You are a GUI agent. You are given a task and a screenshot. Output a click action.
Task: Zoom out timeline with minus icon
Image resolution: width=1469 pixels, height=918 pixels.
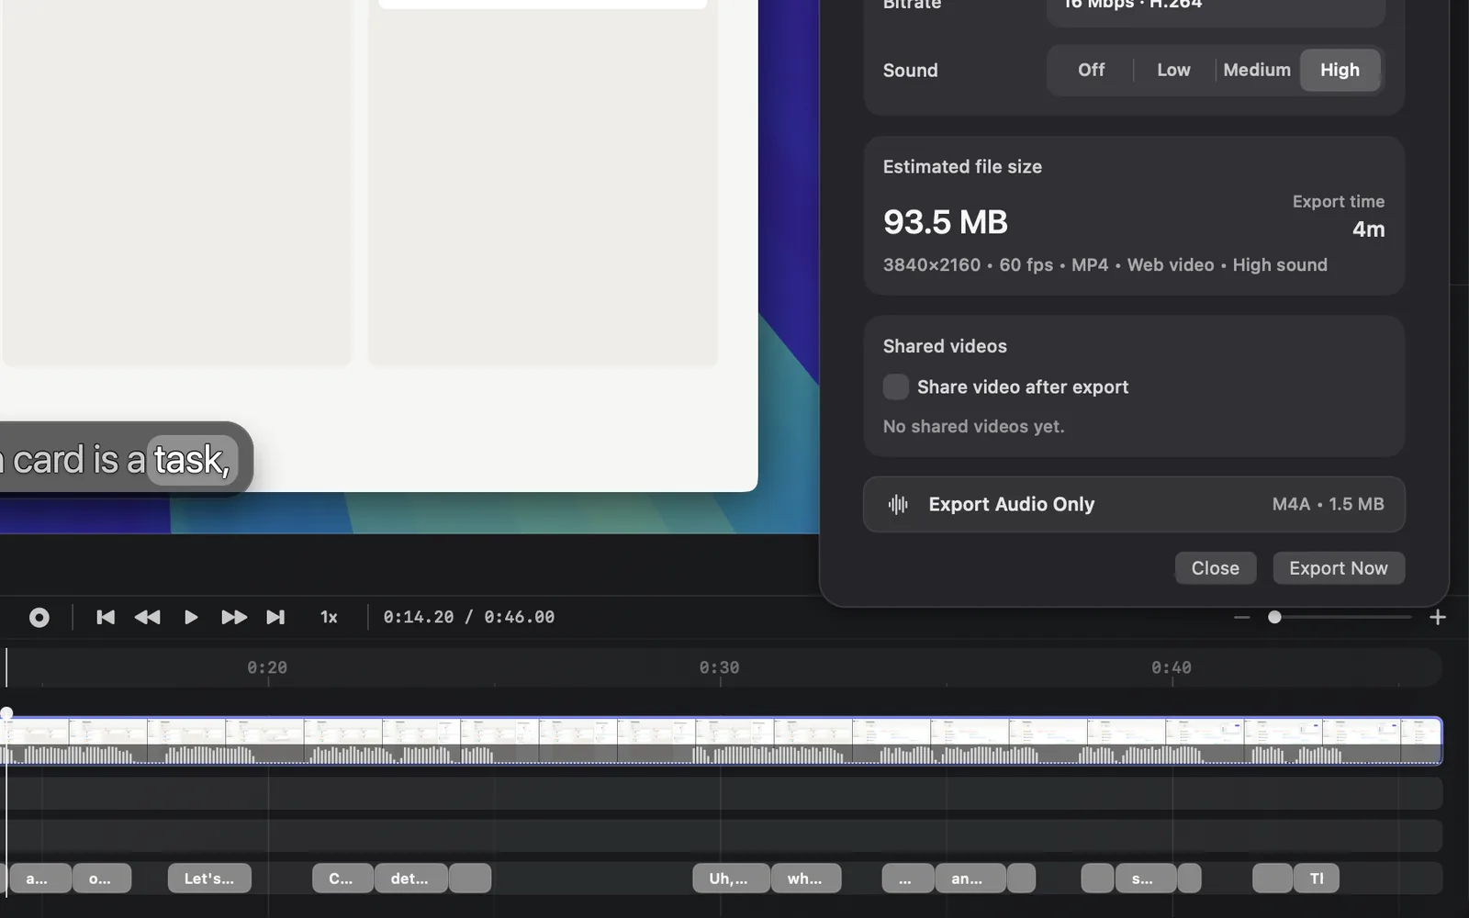tap(1242, 618)
